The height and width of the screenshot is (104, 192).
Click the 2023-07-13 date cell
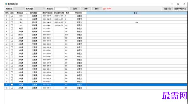click(47, 88)
